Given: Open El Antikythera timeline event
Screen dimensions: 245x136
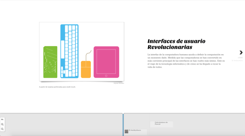Looking at the screenshot, I should (x=136, y=132).
